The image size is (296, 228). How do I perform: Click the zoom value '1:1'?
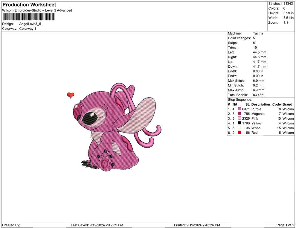286,22
